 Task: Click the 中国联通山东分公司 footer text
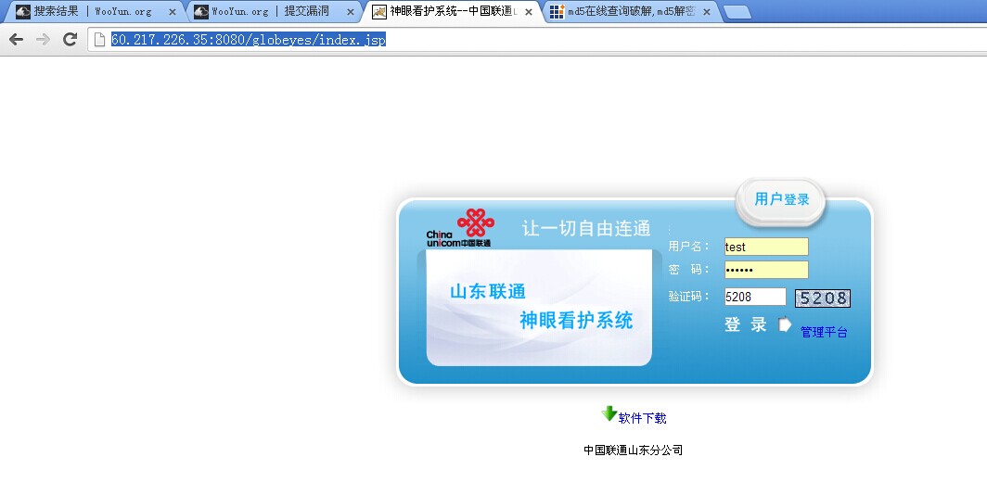coord(633,451)
